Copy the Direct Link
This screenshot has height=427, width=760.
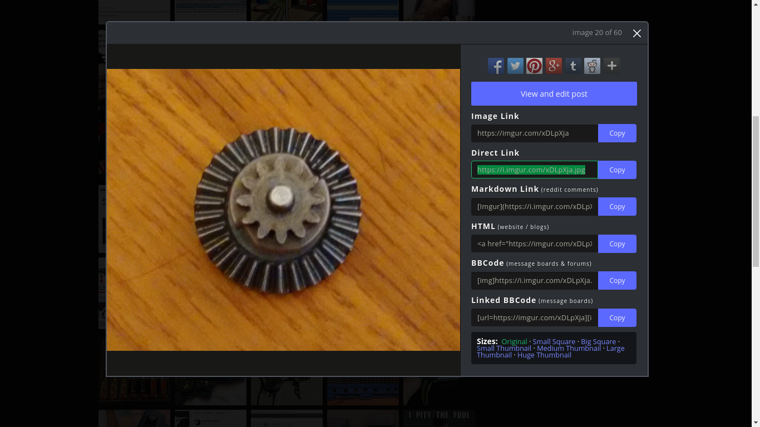click(617, 170)
